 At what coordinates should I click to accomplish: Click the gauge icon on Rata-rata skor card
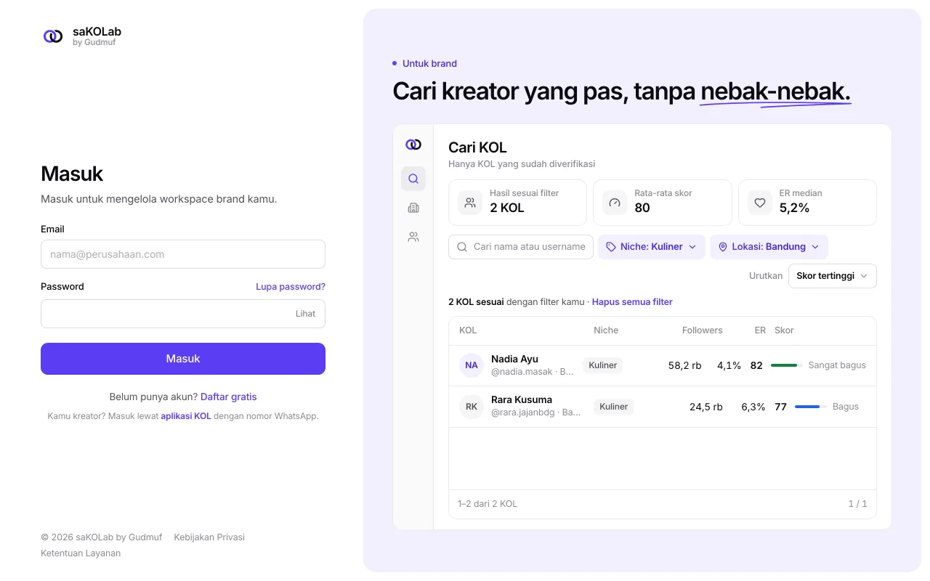click(x=615, y=203)
